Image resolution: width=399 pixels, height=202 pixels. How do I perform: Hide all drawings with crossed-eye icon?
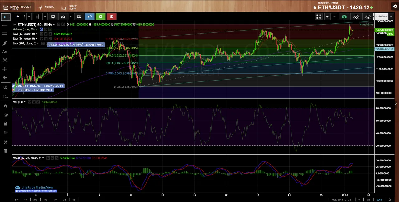pyautogui.click(x=5, y=132)
